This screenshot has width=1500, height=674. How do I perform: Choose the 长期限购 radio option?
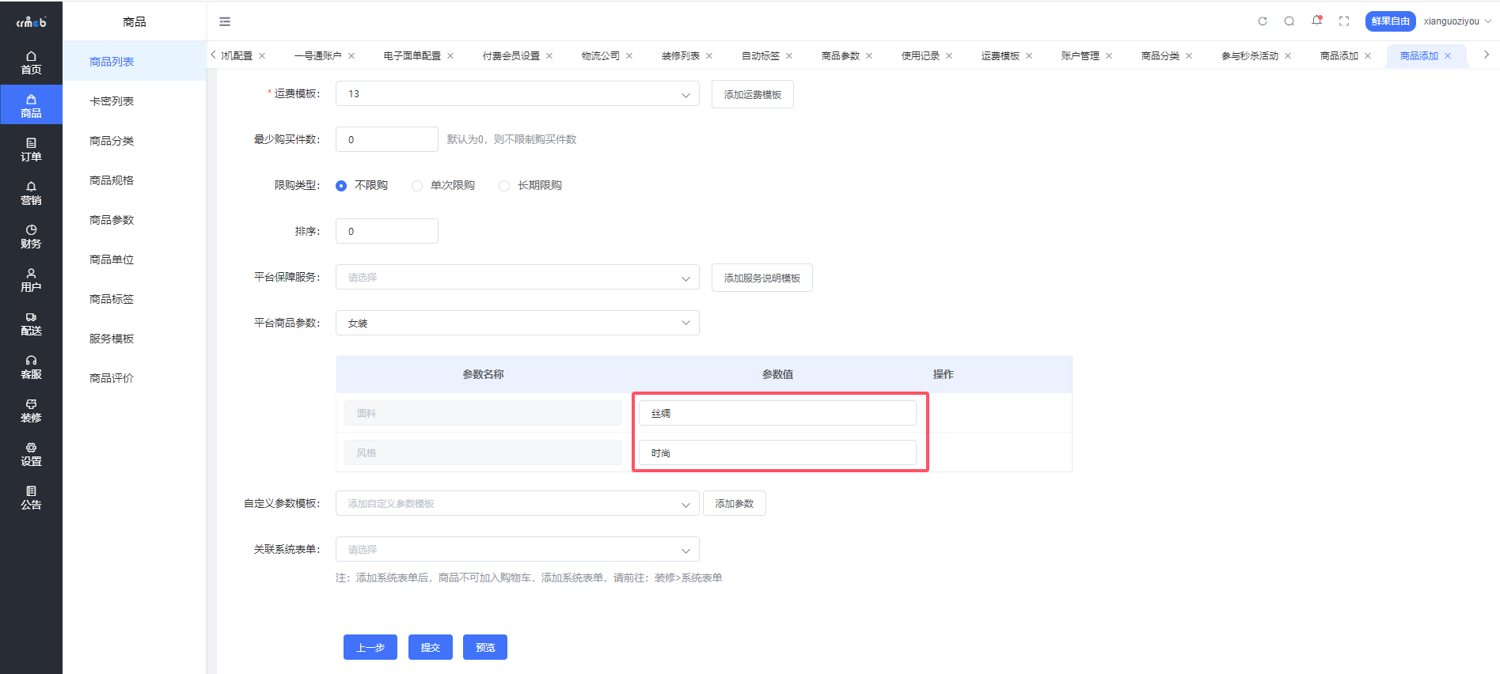(504, 186)
